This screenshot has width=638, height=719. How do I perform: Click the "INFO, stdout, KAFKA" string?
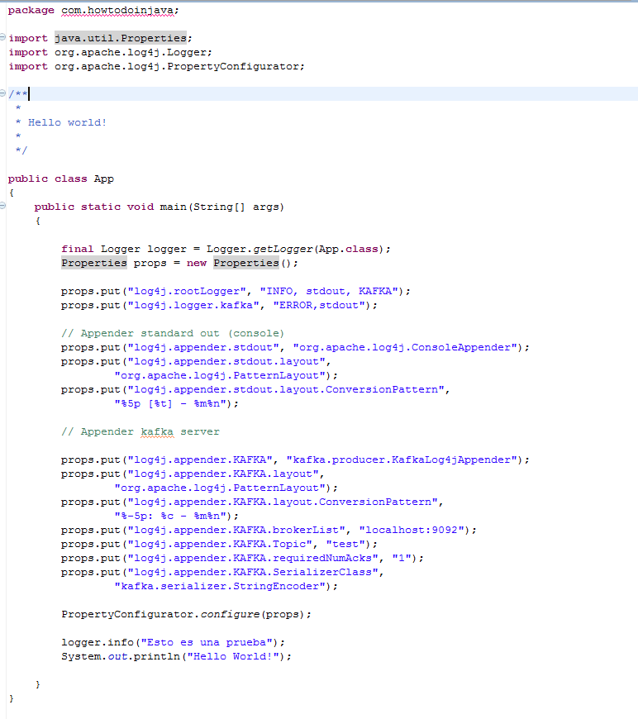point(330,291)
